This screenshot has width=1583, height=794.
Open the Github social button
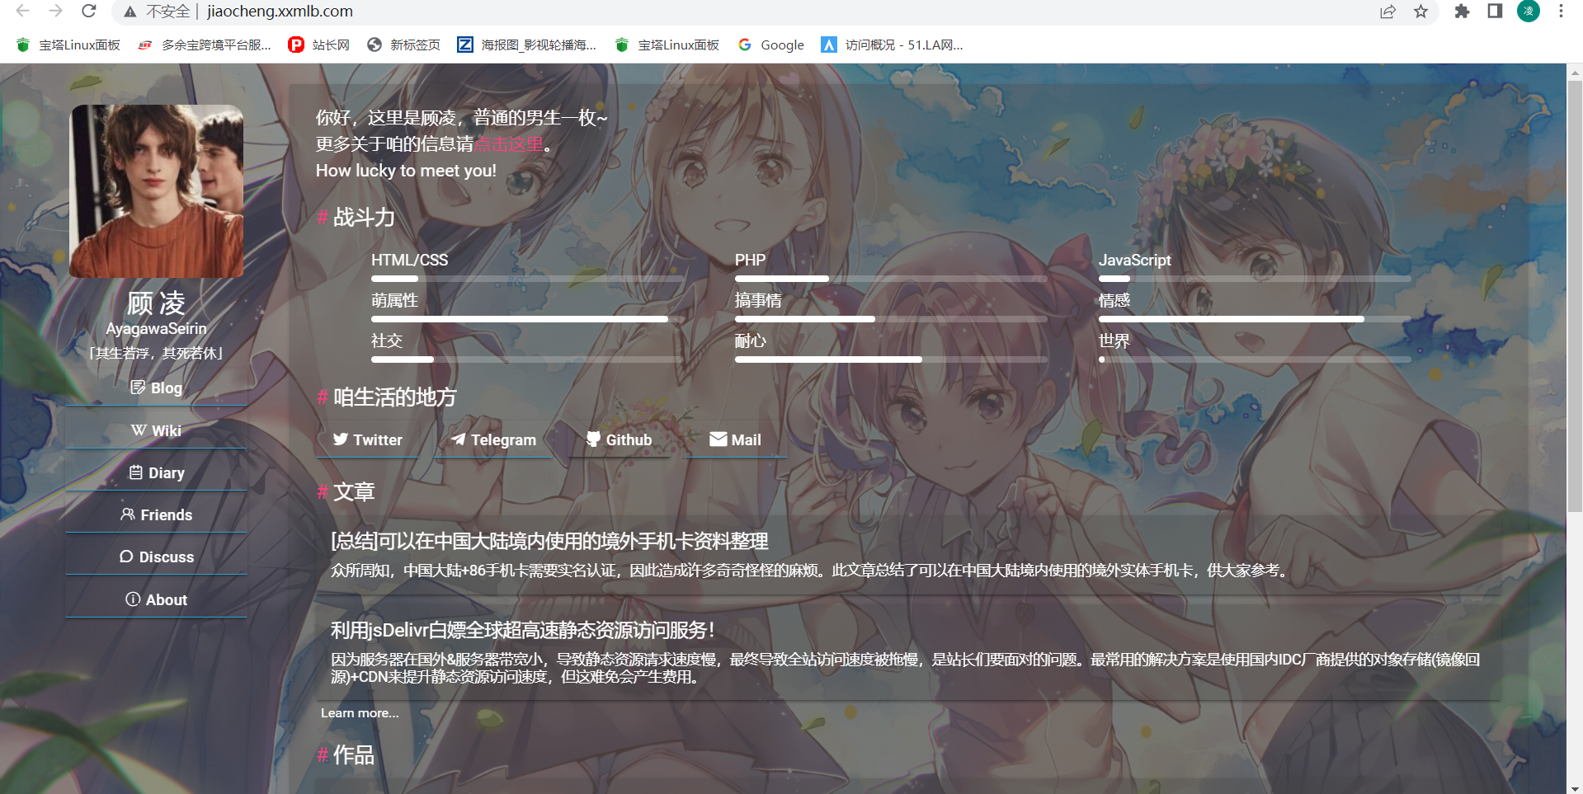[x=619, y=439]
